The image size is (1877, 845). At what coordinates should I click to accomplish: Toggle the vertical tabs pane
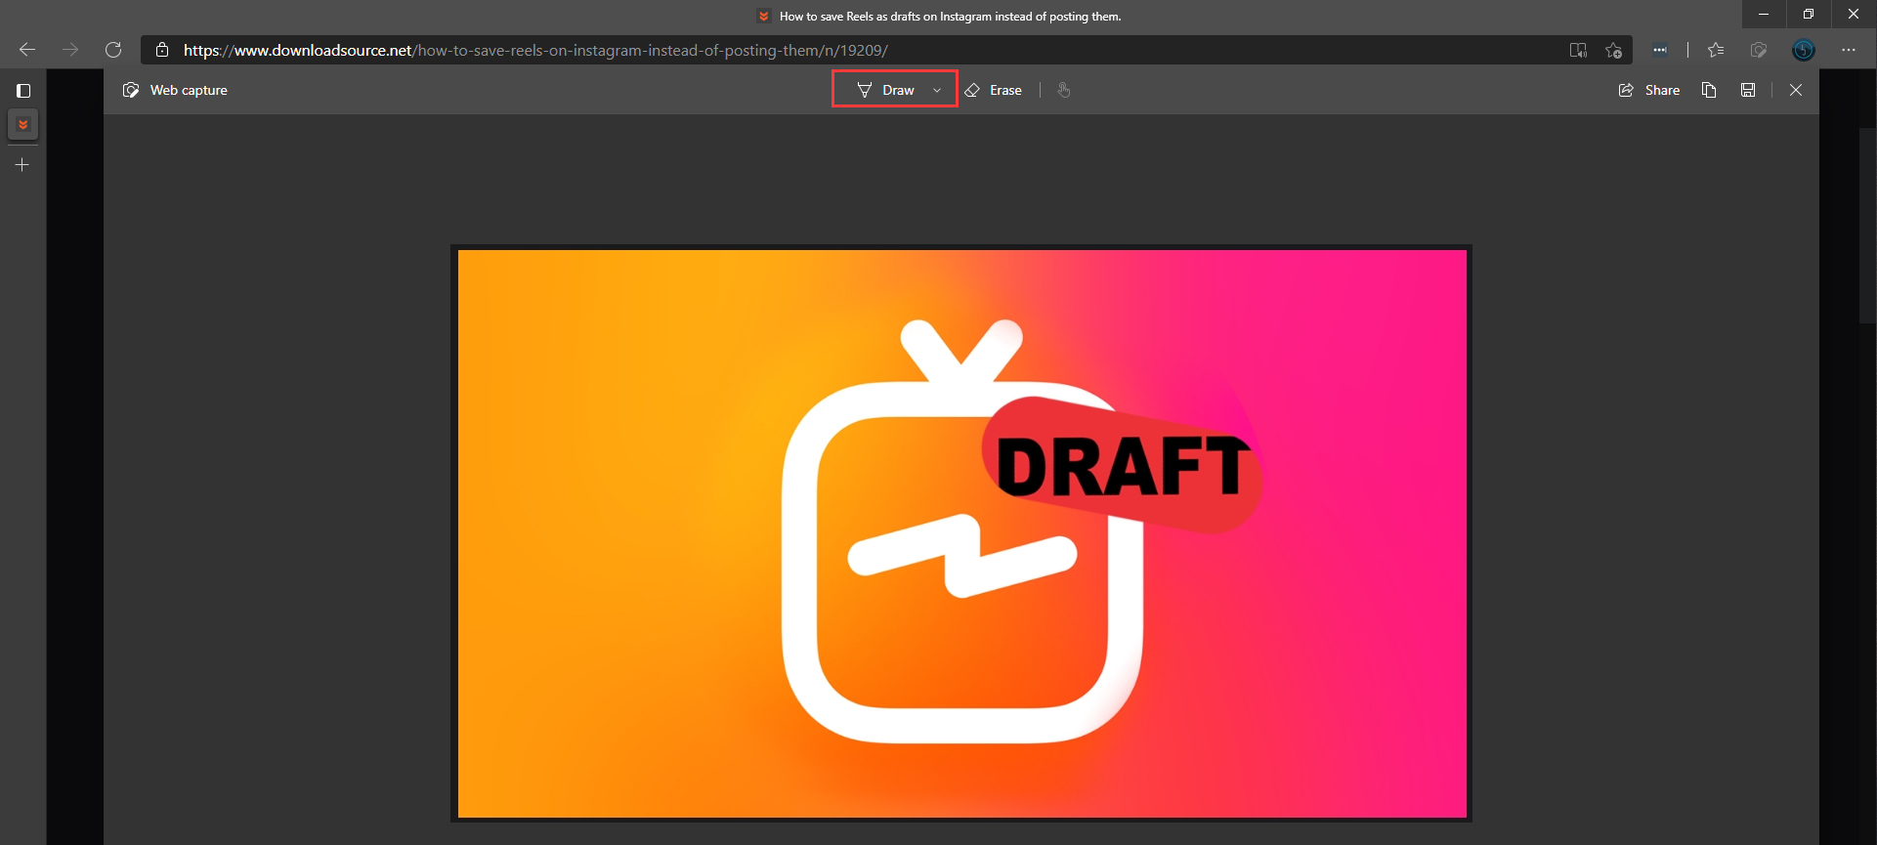click(23, 91)
